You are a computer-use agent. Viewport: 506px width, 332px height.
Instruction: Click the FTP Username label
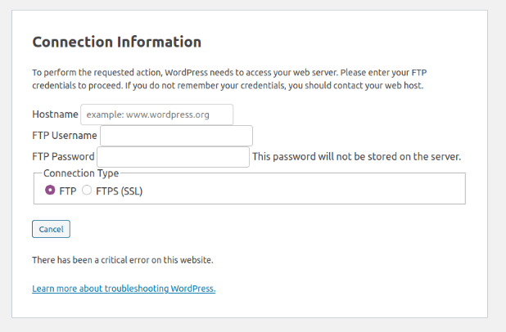[x=65, y=136]
